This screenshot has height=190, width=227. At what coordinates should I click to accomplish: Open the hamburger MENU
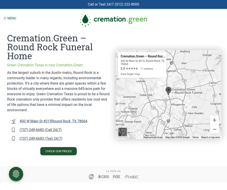(10, 18)
